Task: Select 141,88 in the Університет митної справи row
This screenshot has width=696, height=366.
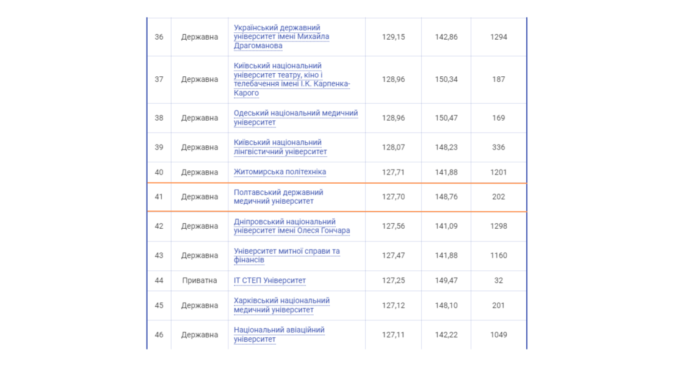Action: pyautogui.click(x=446, y=256)
